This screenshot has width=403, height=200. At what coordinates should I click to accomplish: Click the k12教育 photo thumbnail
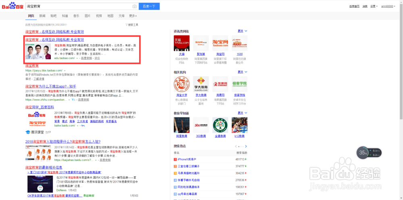pyautogui.click(x=239, y=125)
